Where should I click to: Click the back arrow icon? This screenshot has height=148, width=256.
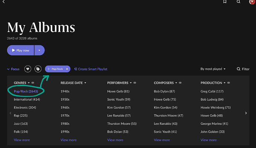[x=4, y=1]
